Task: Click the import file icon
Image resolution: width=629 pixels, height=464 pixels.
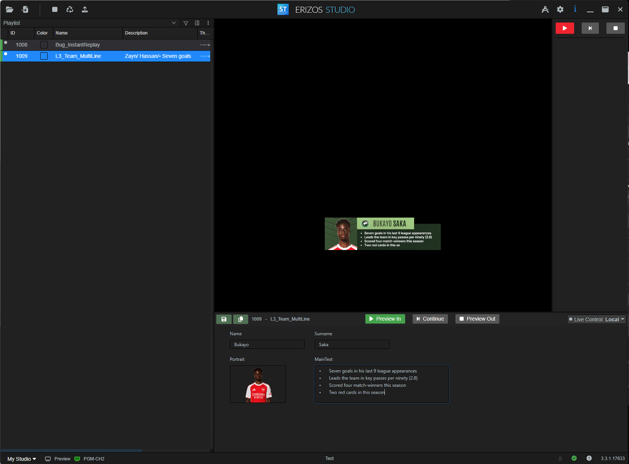Action: click(25, 10)
